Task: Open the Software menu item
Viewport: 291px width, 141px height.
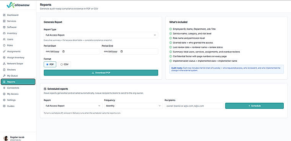Action: [x=18, y=27]
